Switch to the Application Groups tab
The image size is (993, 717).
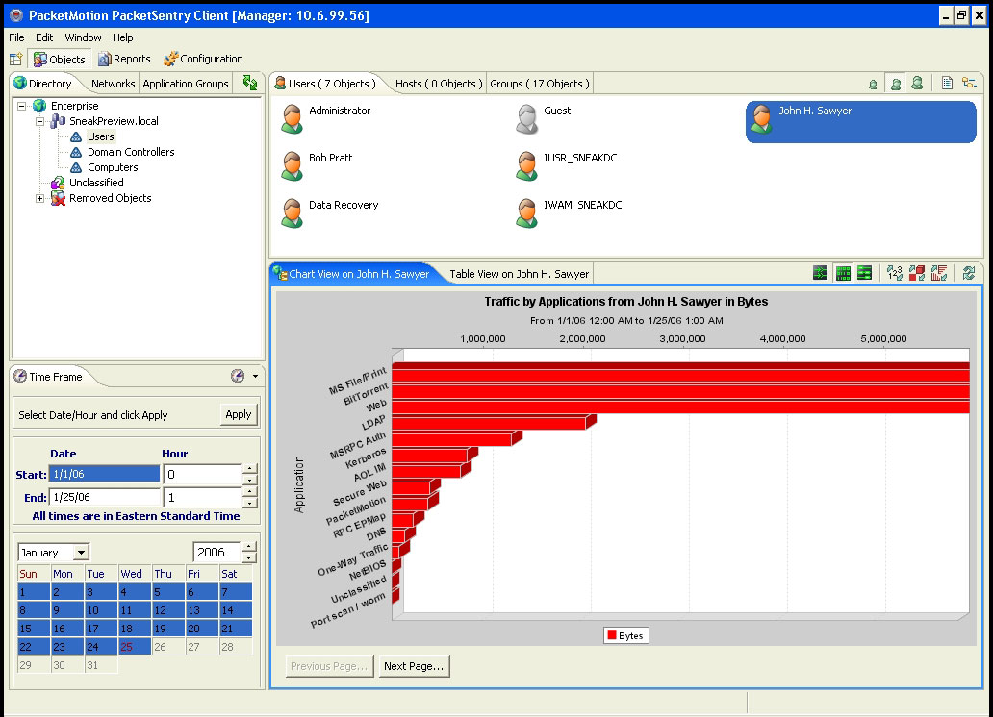tap(186, 84)
